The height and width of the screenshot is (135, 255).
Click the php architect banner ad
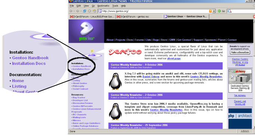pos(240,118)
